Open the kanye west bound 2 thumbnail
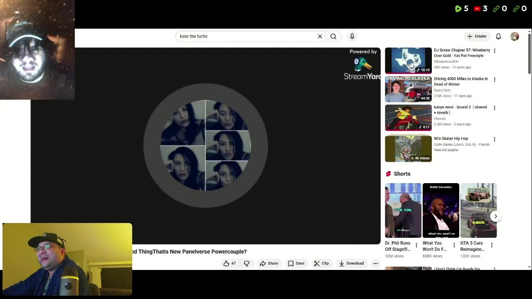 point(408,118)
